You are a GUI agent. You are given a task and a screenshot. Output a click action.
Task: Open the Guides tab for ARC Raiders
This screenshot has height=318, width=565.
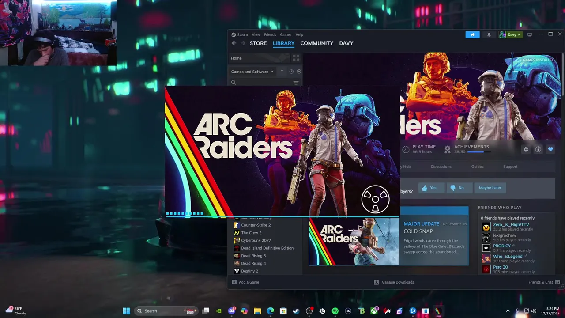pyautogui.click(x=477, y=167)
